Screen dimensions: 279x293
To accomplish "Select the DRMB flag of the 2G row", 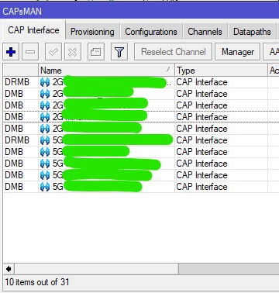I will [x=17, y=82].
